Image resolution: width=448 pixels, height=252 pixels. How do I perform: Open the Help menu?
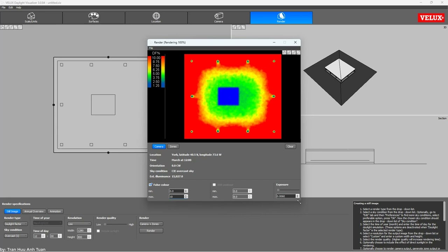[x=19, y=7]
